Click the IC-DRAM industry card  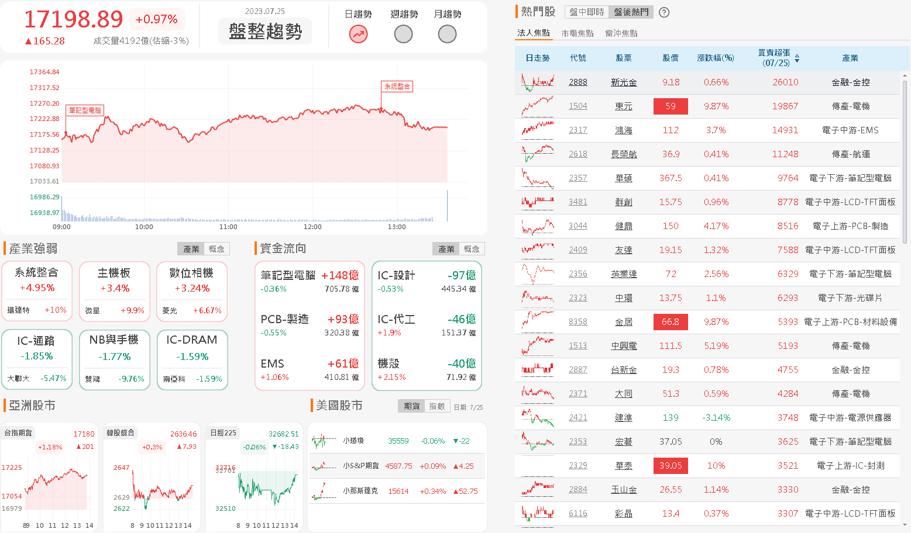coord(192,359)
